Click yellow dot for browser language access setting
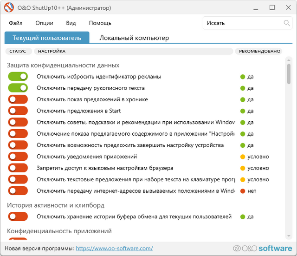The image size is (297, 256). pyautogui.click(x=242, y=168)
